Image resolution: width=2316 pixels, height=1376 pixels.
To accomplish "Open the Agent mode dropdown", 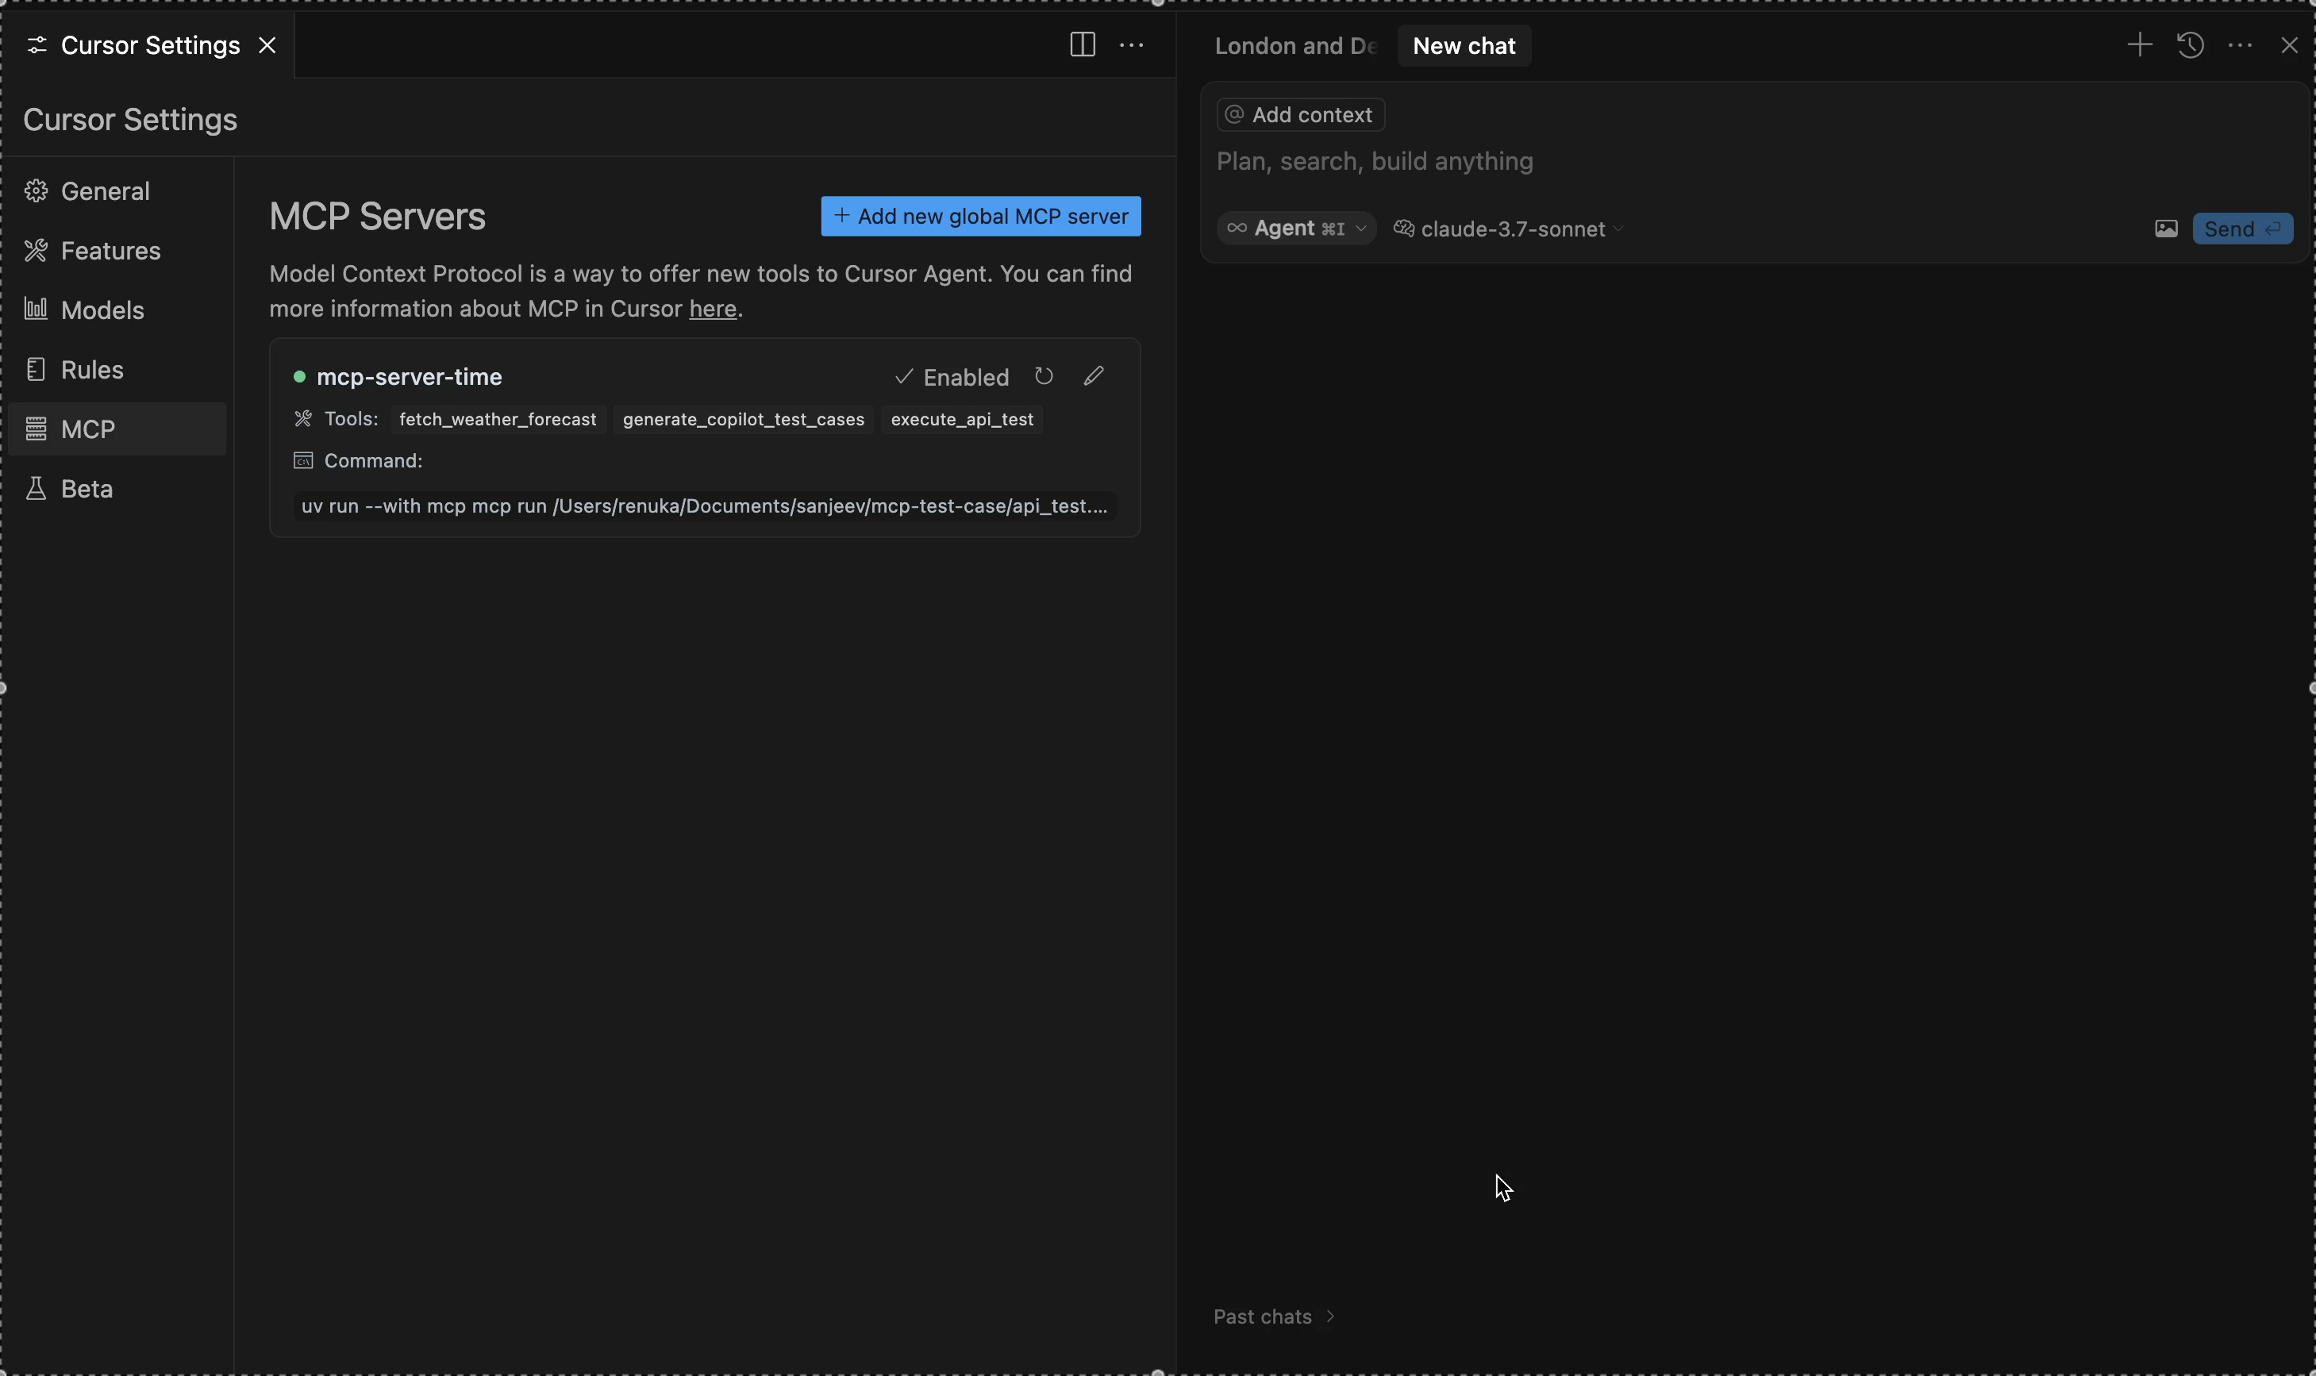I will [x=1296, y=229].
